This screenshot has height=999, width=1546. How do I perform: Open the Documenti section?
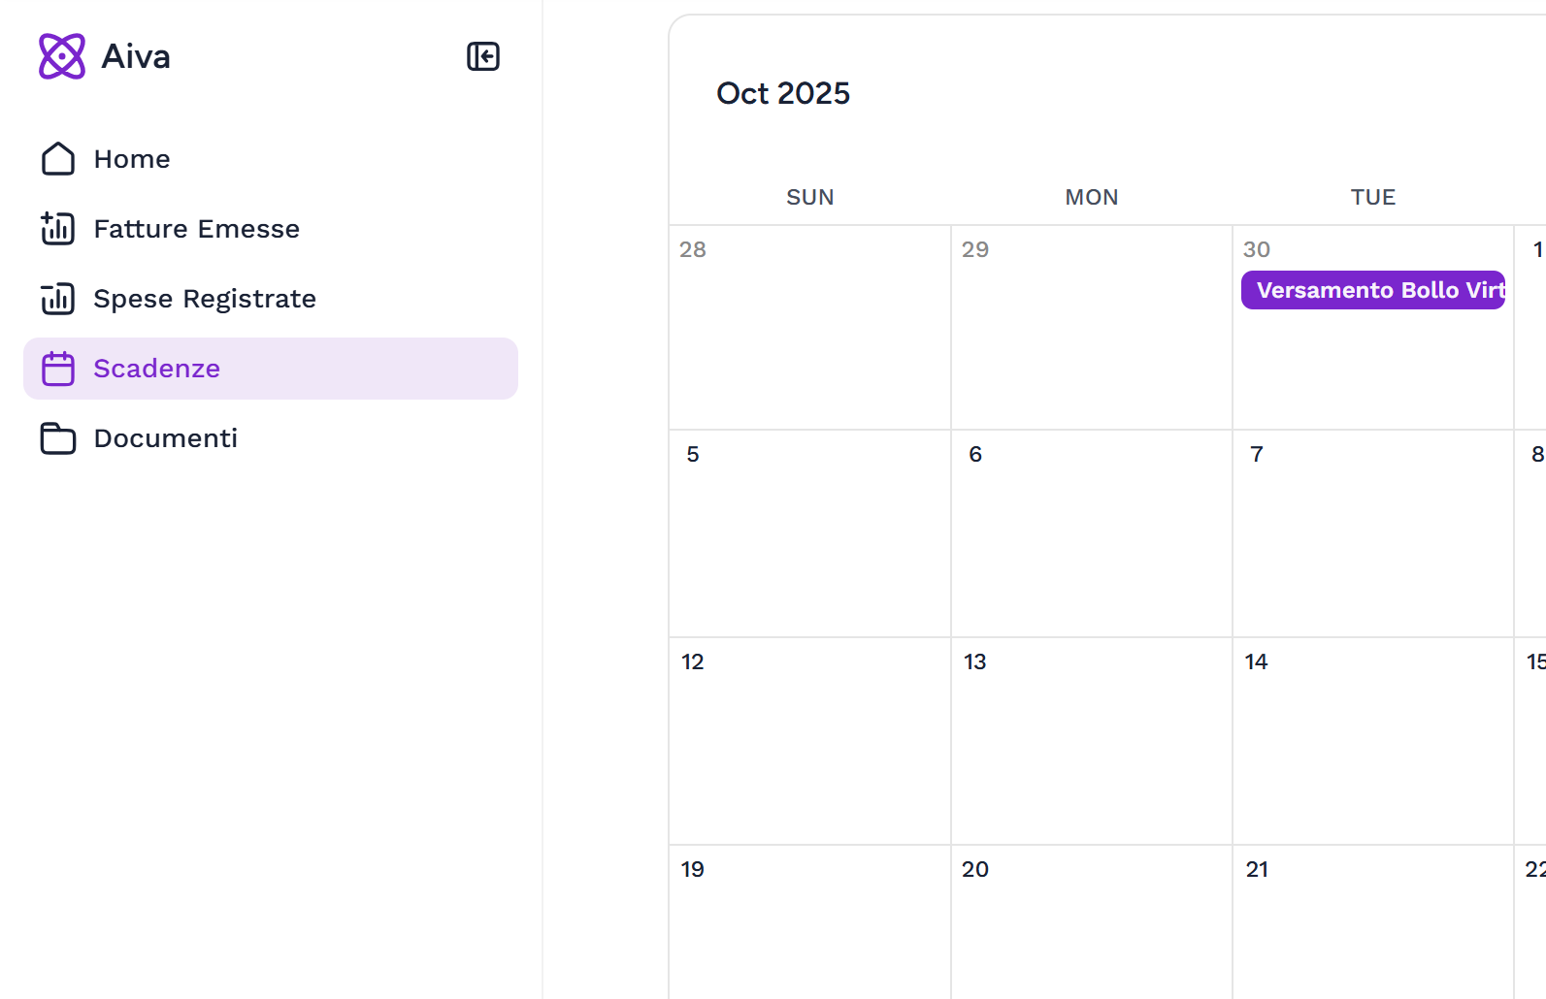pos(165,438)
